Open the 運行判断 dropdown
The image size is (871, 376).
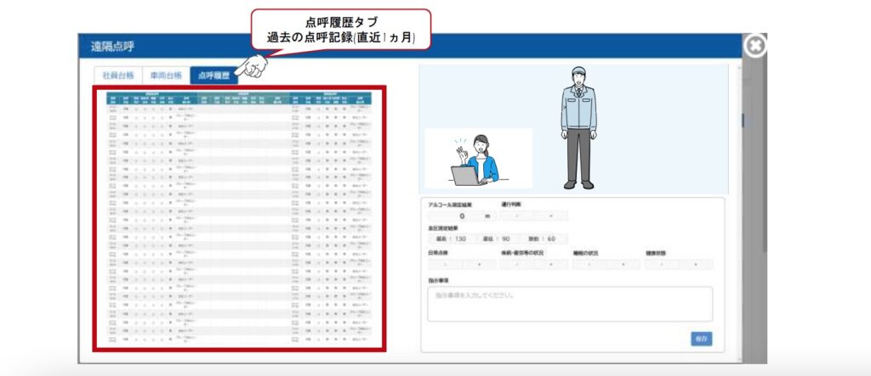point(534,216)
